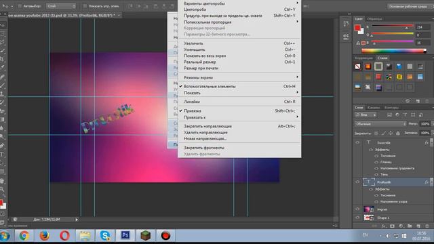Open the Обычные blend mode dropdown
Viewport: 434px width, 244px height.
point(380,123)
